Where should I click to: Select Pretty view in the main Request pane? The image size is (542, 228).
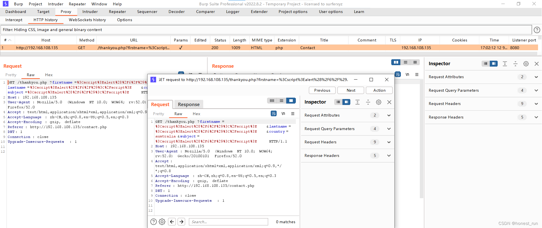[11, 75]
